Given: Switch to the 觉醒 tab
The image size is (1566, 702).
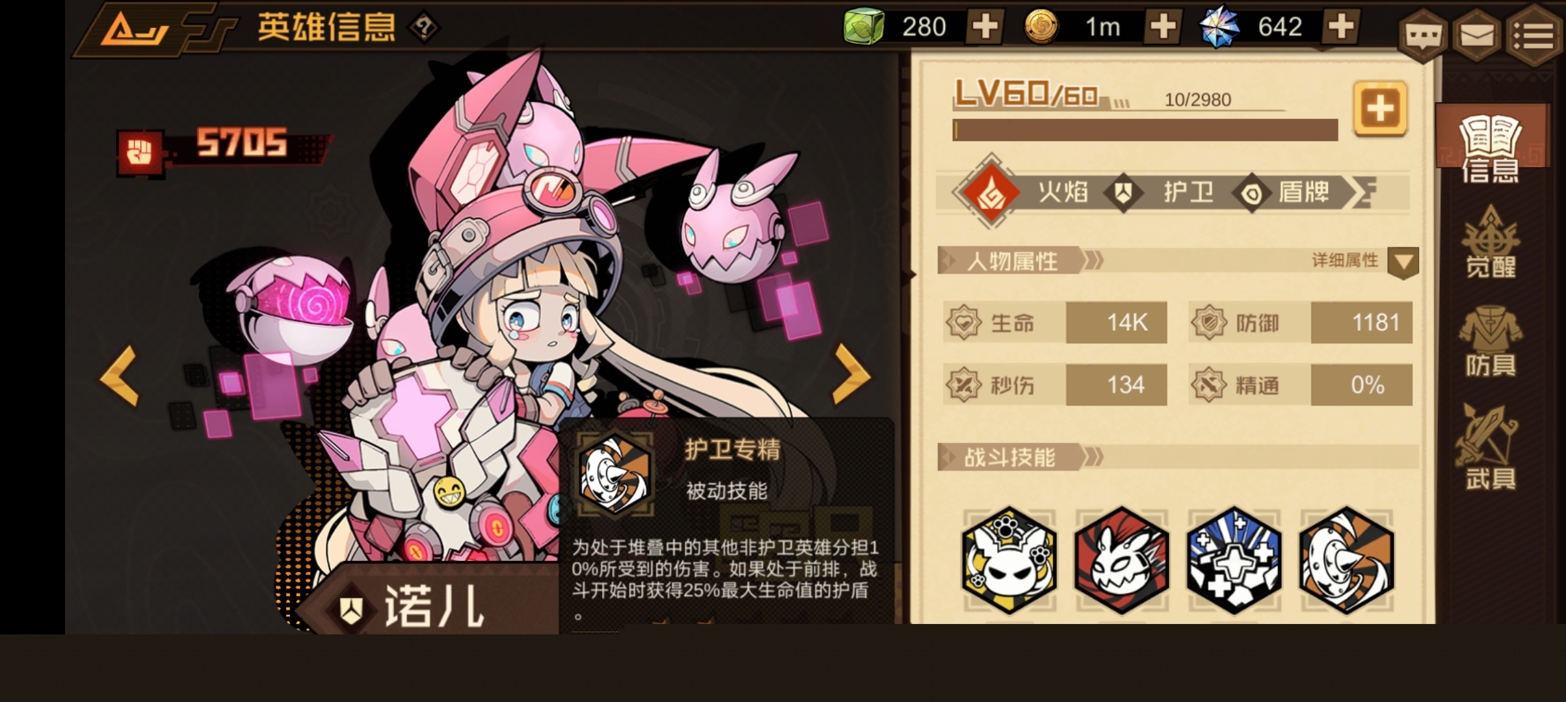Looking at the screenshot, I should (x=1491, y=242).
